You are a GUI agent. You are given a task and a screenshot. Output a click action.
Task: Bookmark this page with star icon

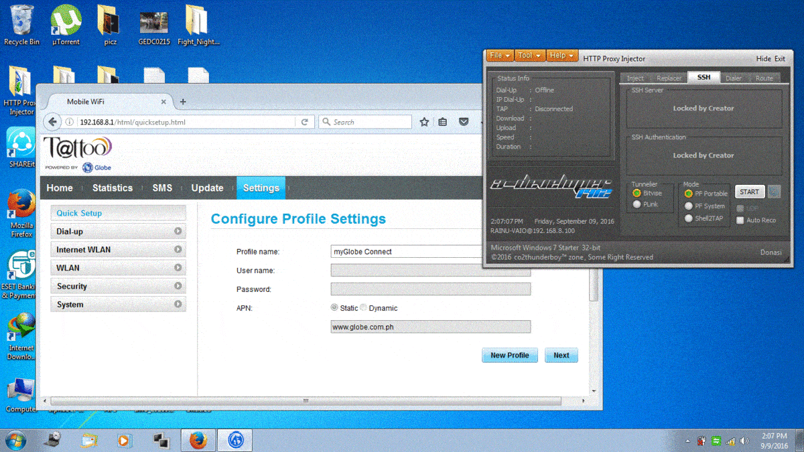(x=424, y=122)
